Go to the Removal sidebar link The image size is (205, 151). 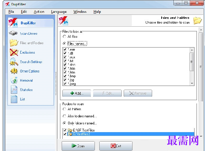pyautogui.click(x=26, y=80)
